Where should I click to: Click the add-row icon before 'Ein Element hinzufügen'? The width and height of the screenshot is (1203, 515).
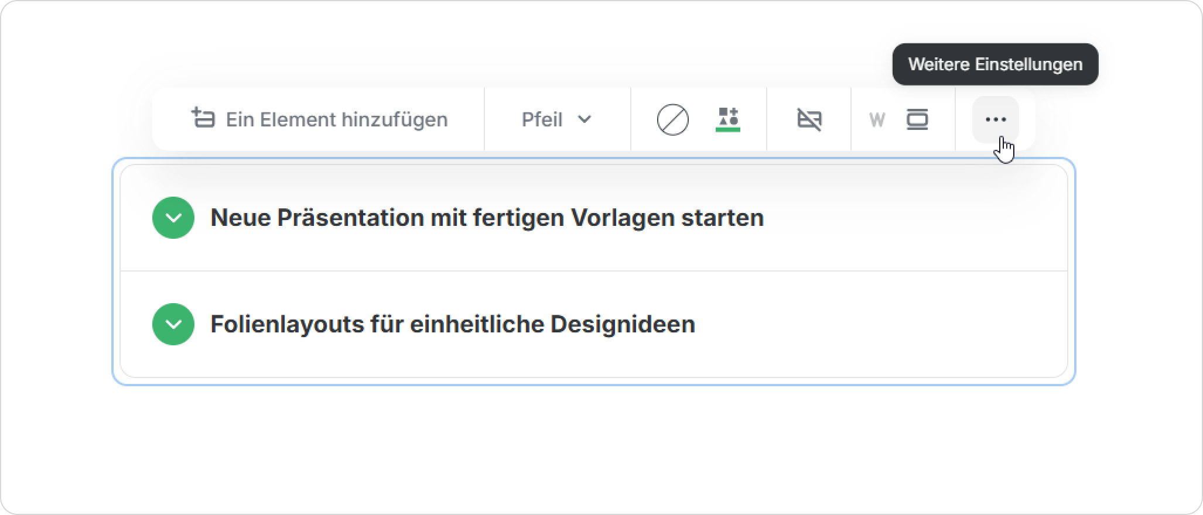(x=203, y=118)
